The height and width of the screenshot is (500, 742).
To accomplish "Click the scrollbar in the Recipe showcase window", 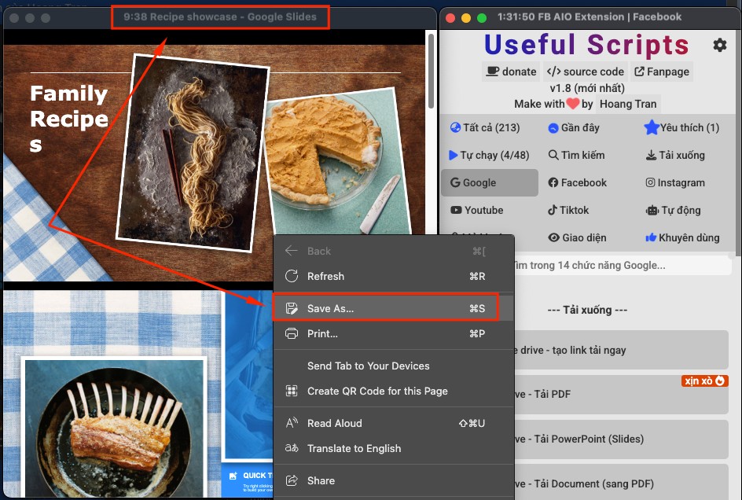I will [x=431, y=71].
